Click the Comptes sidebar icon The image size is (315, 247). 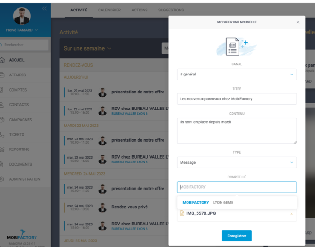[2, 90]
